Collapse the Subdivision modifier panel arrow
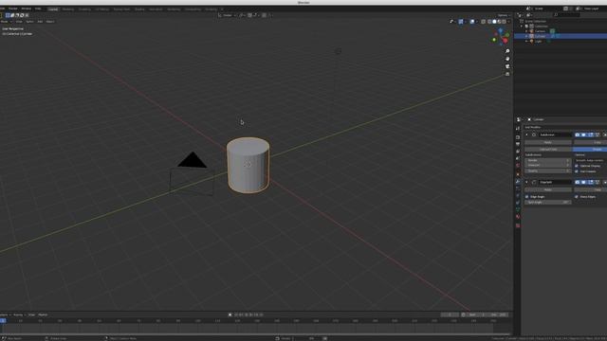The image size is (607, 341). (x=526, y=135)
